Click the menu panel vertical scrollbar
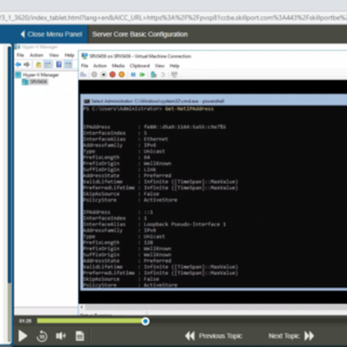Image resolution: width=347 pixels, height=347 pixels. (9, 164)
